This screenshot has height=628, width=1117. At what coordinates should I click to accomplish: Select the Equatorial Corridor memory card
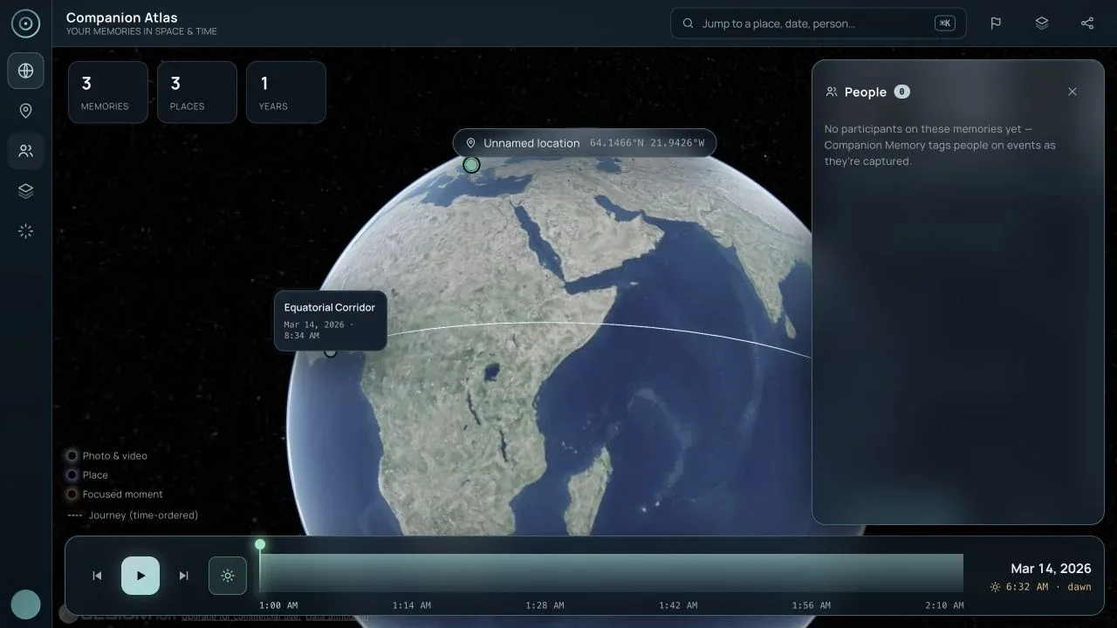[x=331, y=321]
